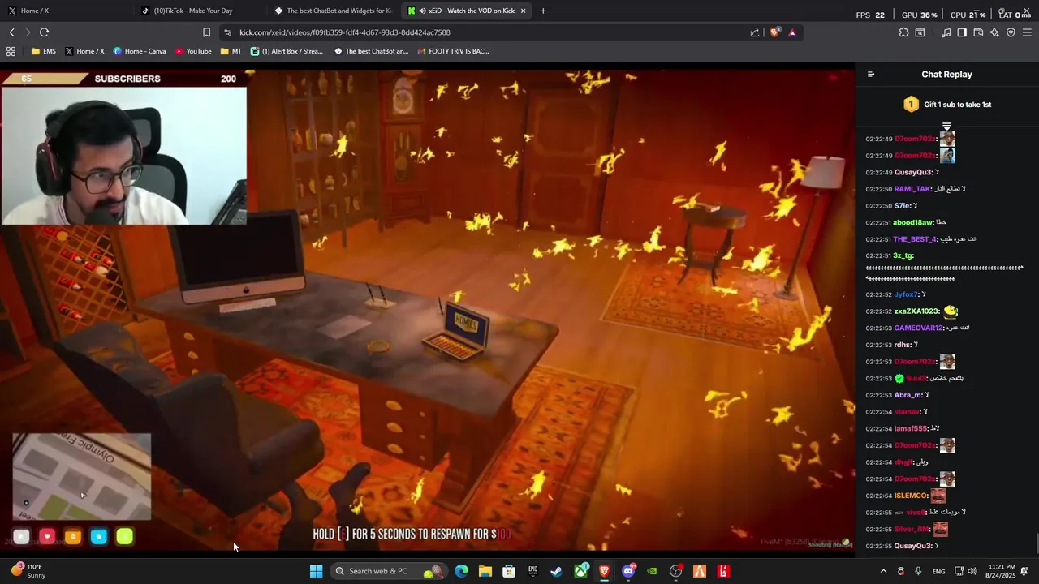This screenshot has height=584, width=1039.
Task: Collapse the Chat Replay panel icon
Action: pos(871,75)
